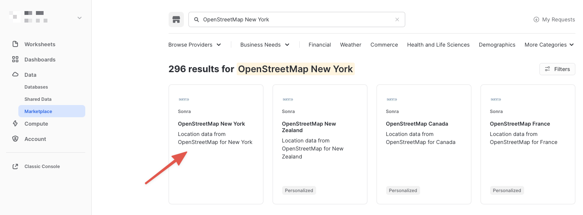Click description 'OpenStreetMap for France'
Viewport: 583px width, 215px height.
pyautogui.click(x=524, y=142)
